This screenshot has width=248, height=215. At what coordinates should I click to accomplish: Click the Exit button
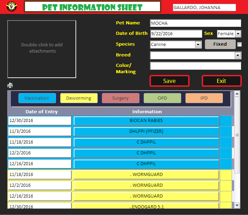pos(222,81)
